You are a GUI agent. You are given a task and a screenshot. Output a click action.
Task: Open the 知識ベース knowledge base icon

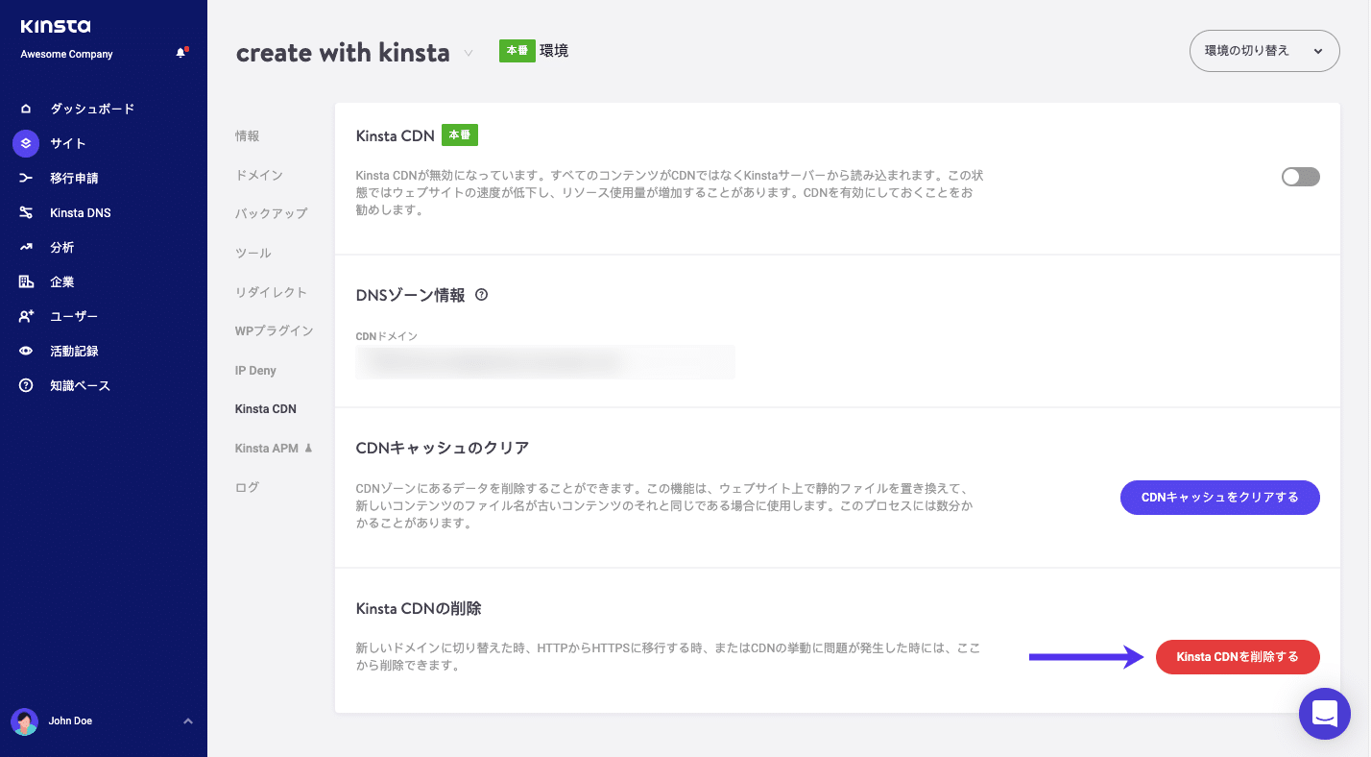[x=26, y=385]
